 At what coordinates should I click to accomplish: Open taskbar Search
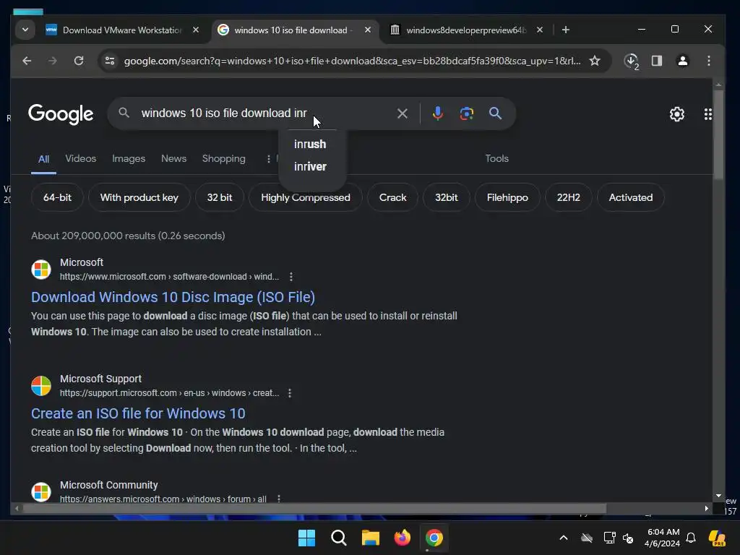point(338,538)
